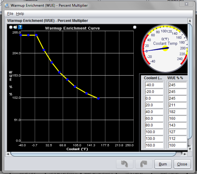
Task: Click the coolant cell showing 80.0
Action: click(x=154, y=125)
